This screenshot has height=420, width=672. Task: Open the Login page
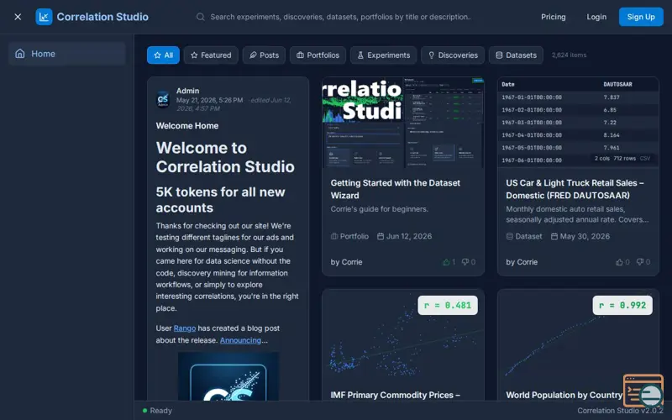click(596, 17)
